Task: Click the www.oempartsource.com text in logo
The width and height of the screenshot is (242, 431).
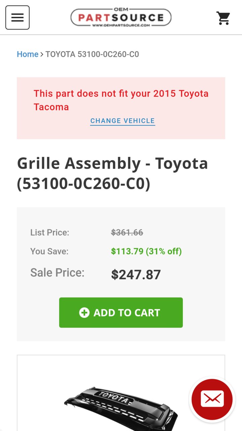Action: pos(121,25)
